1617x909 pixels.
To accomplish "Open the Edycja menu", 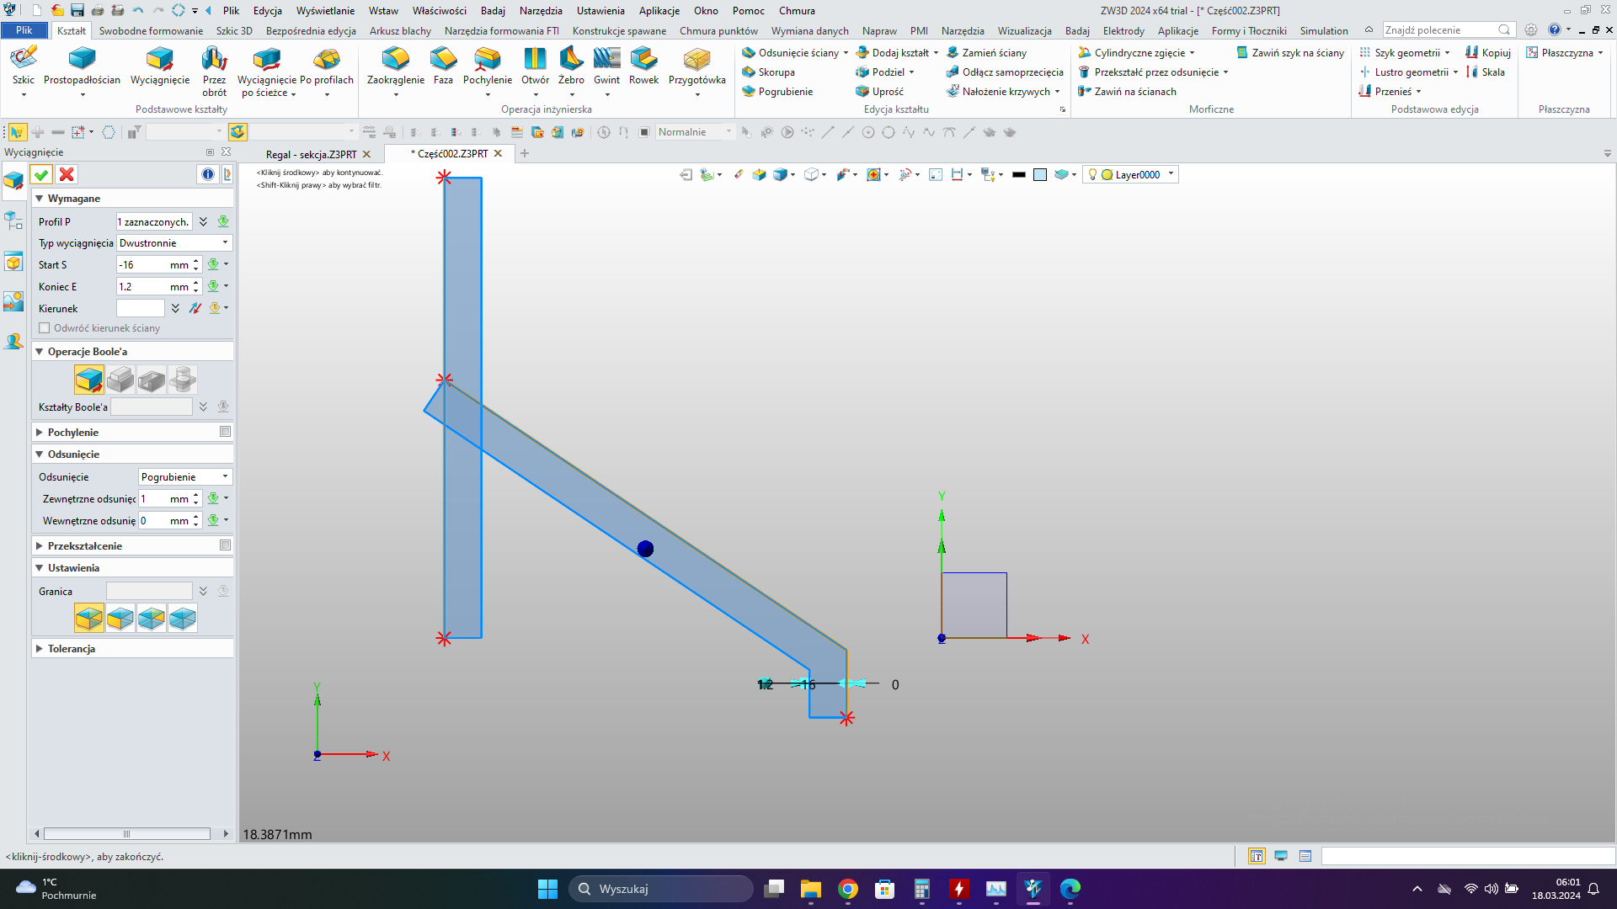I will click(267, 11).
